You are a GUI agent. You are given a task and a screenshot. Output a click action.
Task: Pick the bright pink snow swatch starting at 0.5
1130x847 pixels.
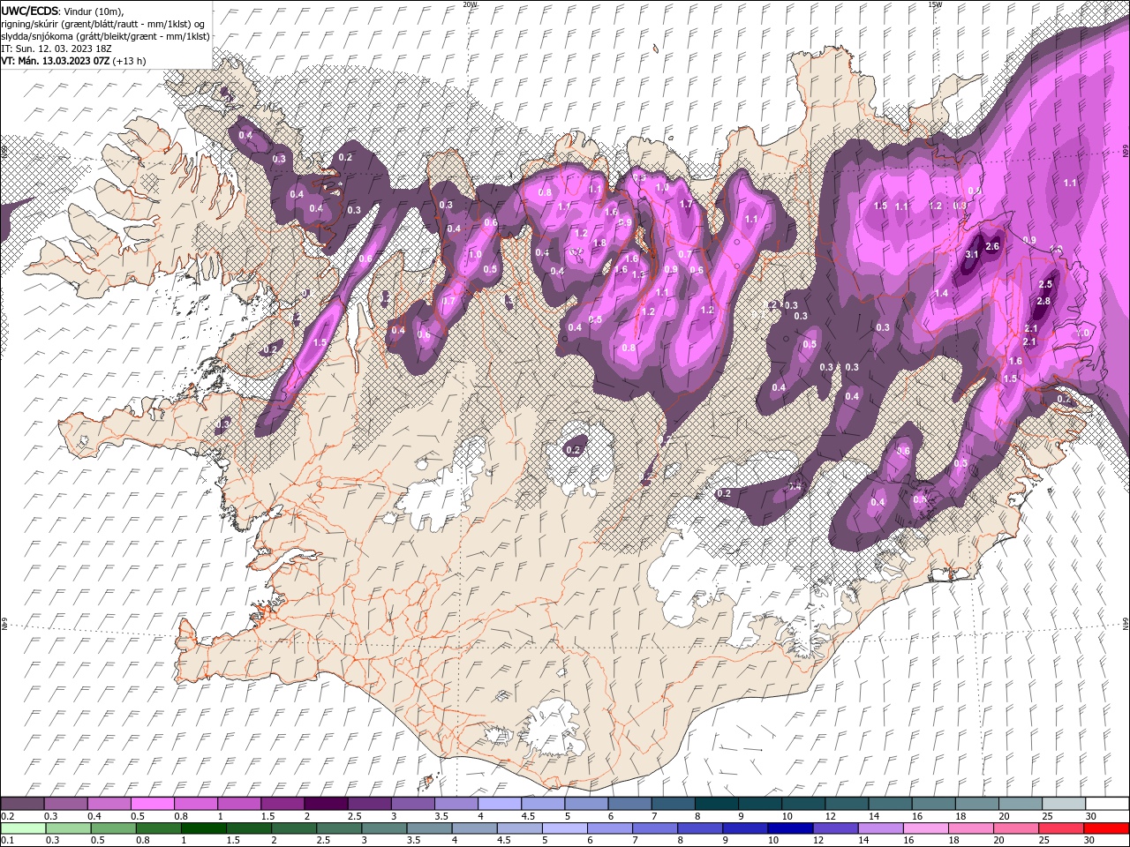152,804
